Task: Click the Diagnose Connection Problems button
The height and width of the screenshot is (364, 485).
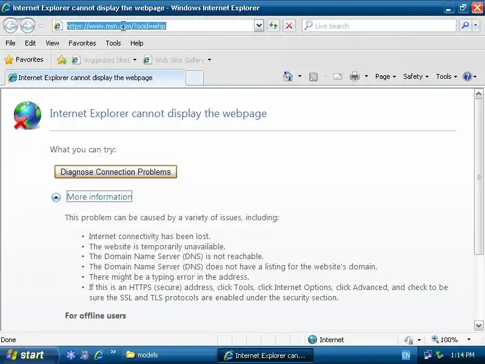Action: click(116, 172)
